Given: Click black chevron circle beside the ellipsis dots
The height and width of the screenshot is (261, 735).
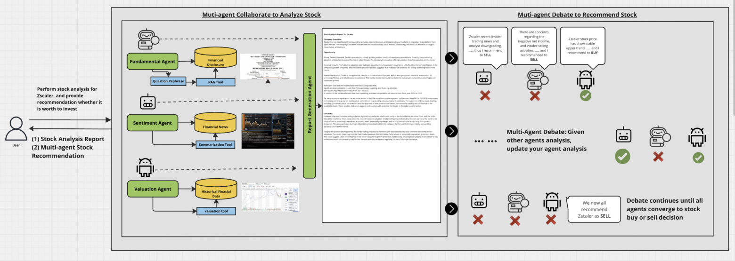Looking at the screenshot, I should [451, 131].
